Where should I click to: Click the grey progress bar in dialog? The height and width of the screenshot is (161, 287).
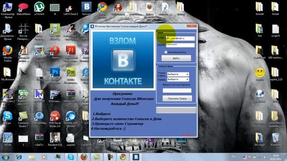(176, 110)
